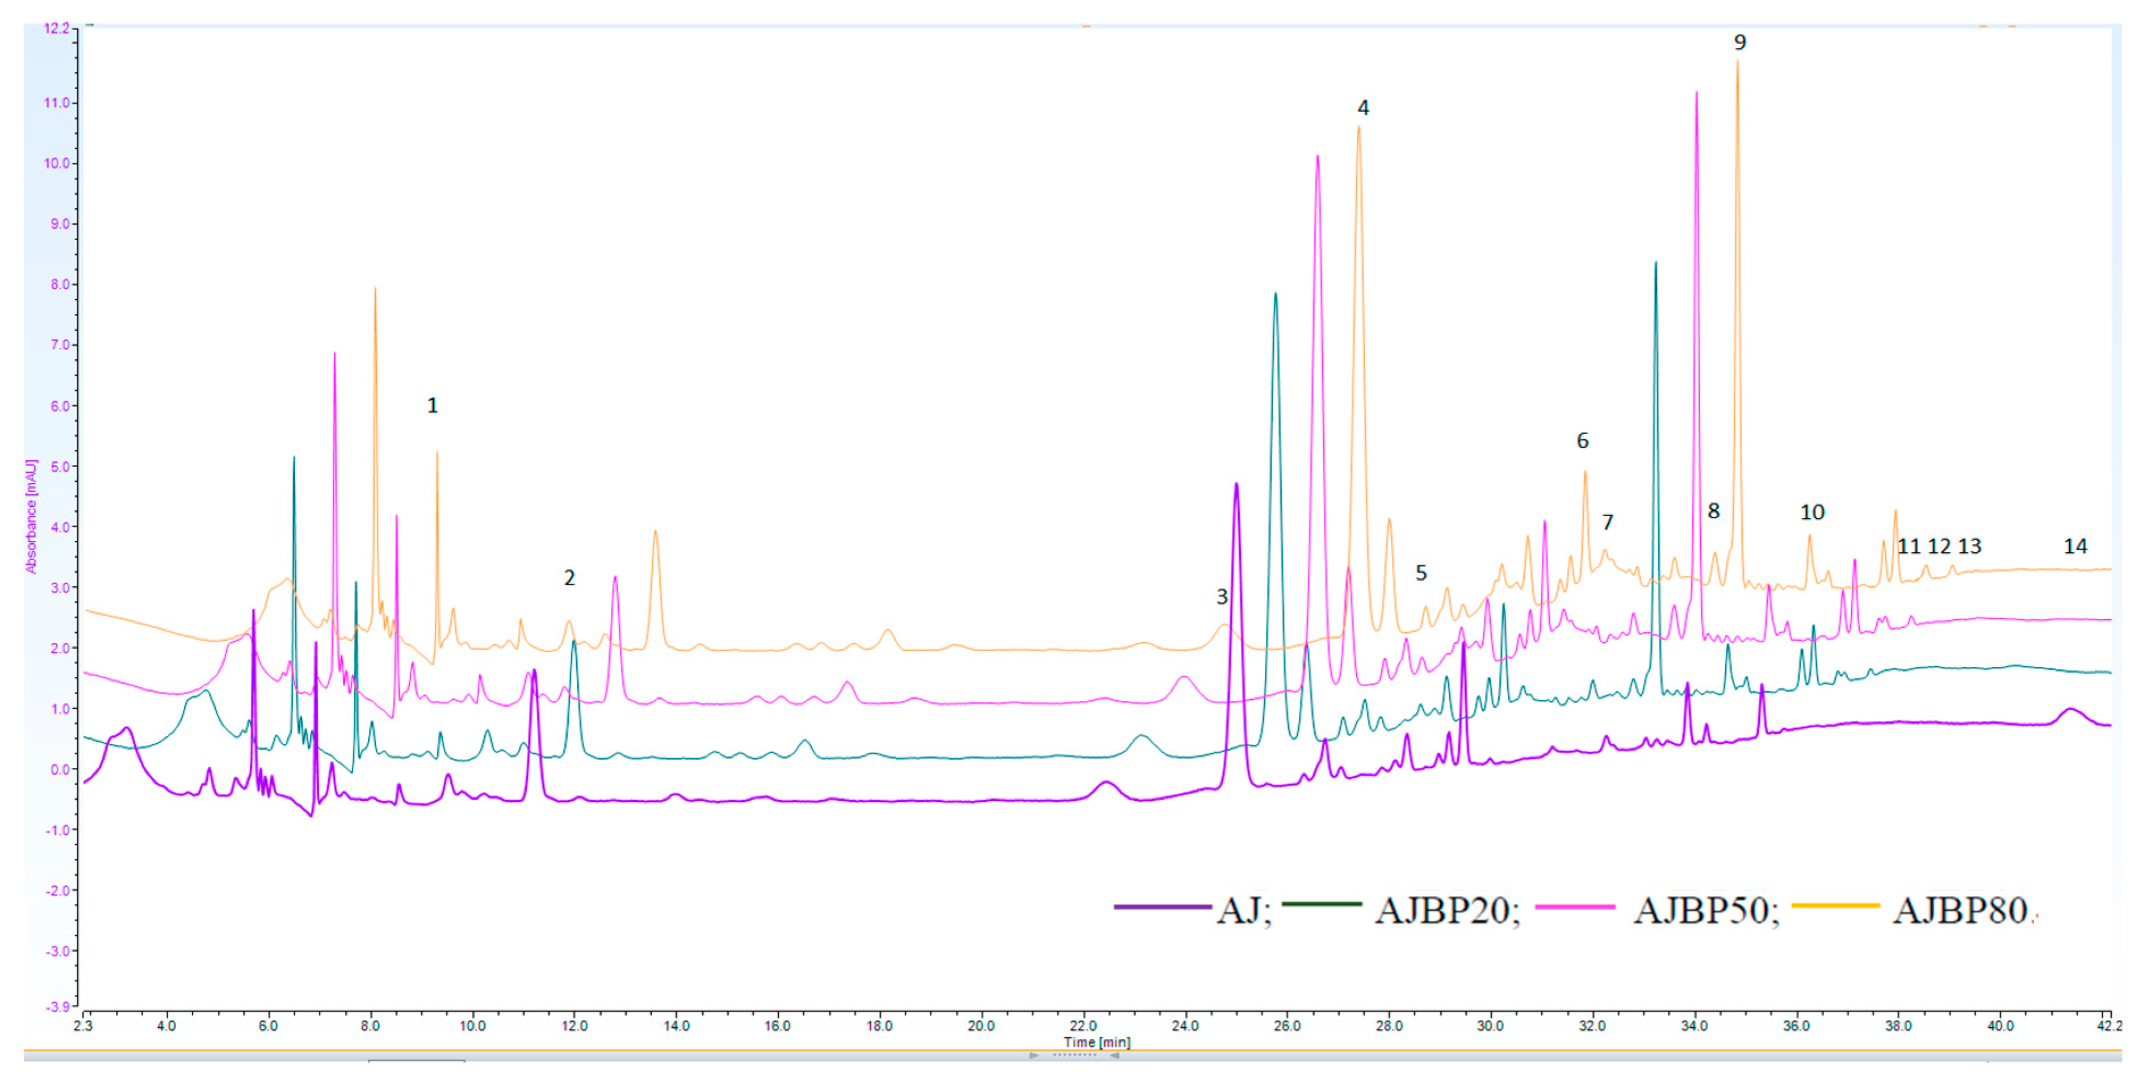Click peak label 6 near 32 min
The width and height of the screenshot is (2143, 1084).
coord(1582,441)
